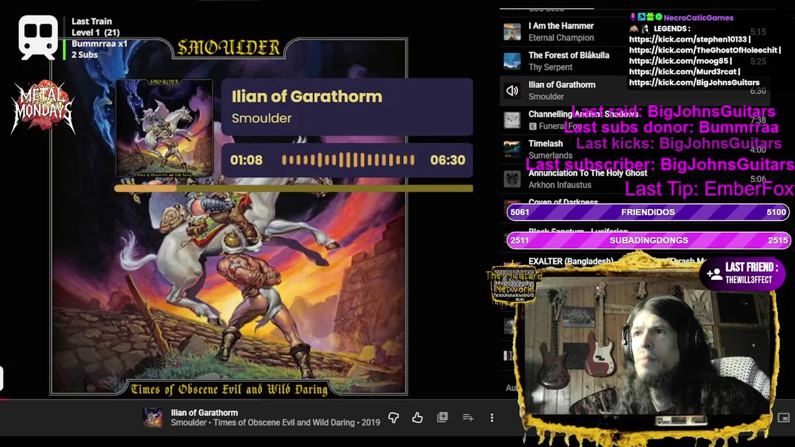
Task: Select Channelling Ancient Shadows thumbnail in the queue
Action: (x=512, y=120)
